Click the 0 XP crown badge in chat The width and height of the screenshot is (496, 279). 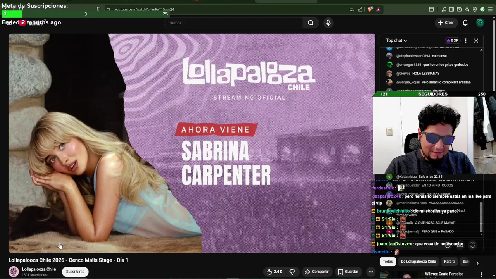[x=453, y=40]
